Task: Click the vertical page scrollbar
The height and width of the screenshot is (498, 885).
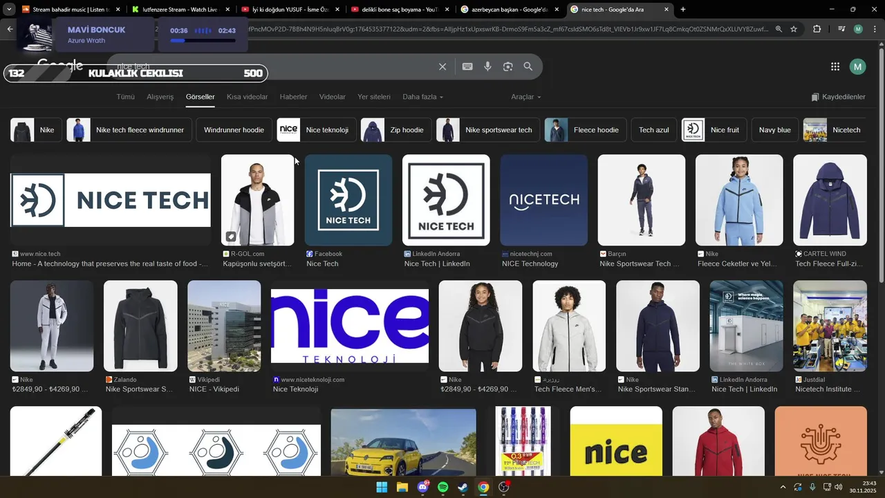Action: pyautogui.click(x=881, y=166)
